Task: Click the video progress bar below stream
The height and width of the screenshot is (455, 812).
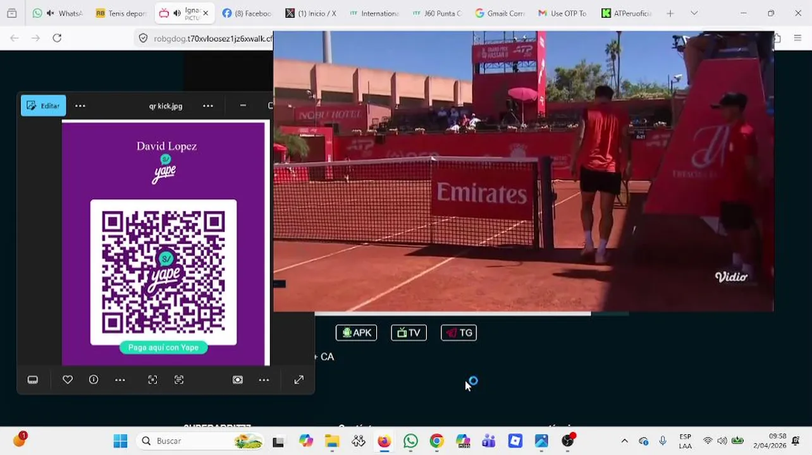Action: 471,313
